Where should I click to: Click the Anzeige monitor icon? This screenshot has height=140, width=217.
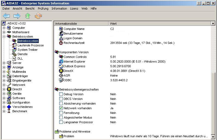[9, 67]
